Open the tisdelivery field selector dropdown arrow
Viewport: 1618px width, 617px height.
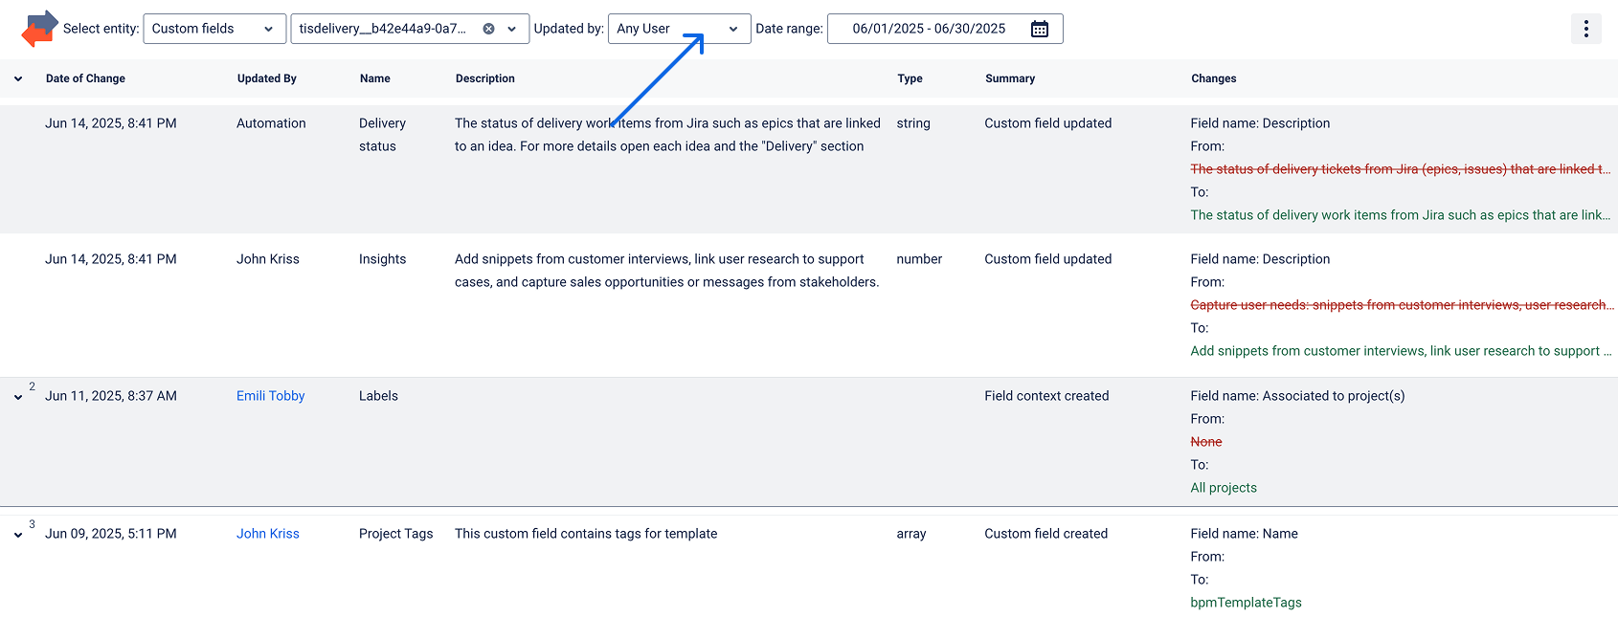coord(512,29)
